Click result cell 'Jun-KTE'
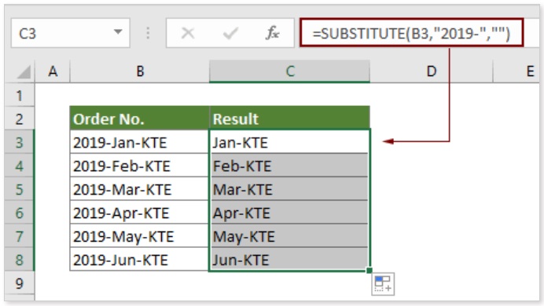Screen dimensions: 544x306 [x=290, y=260]
